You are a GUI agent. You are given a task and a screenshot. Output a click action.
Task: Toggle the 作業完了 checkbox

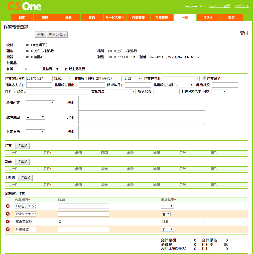[204, 78]
